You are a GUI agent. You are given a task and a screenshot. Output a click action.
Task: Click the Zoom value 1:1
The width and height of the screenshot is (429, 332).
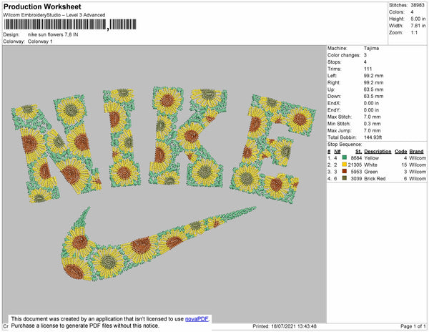(x=414, y=33)
